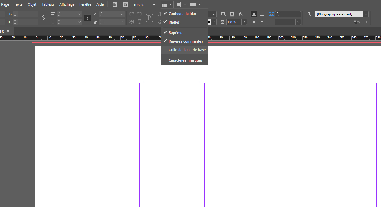The width and height of the screenshot is (381, 207).
Task: Open the opacity slider arrow
Action: (x=244, y=22)
